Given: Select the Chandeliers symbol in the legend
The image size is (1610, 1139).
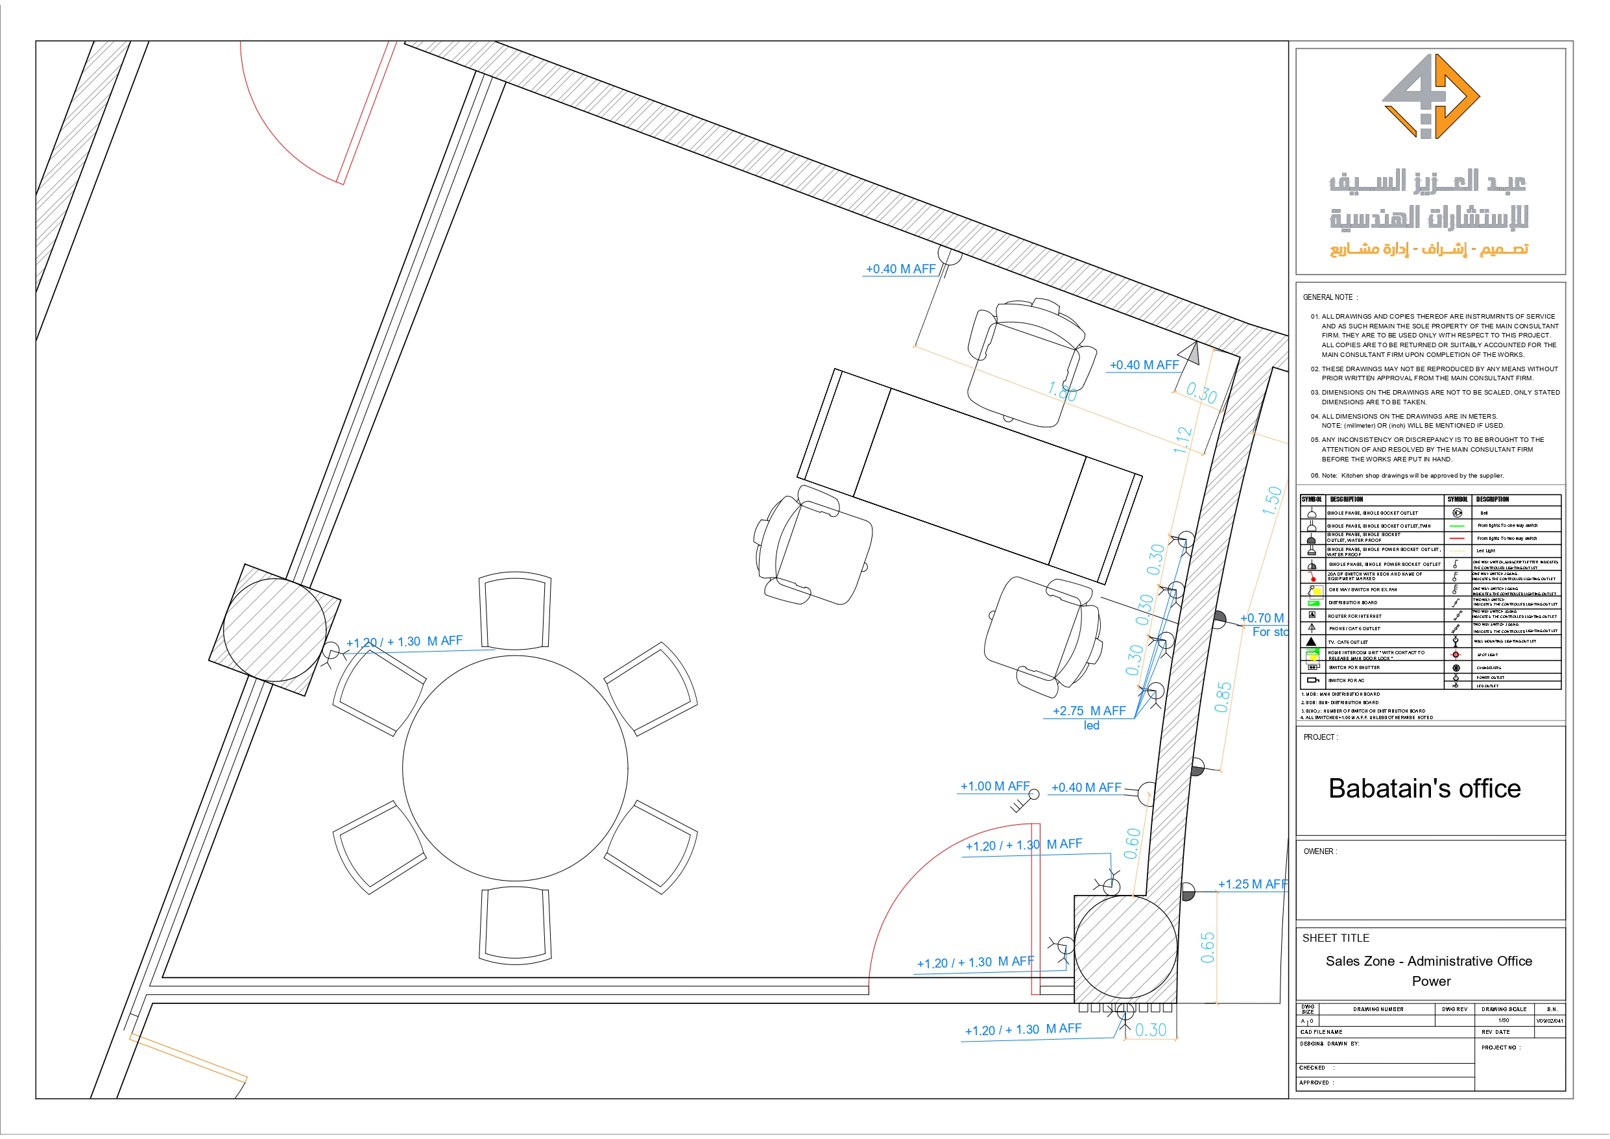Looking at the screenshot, I should (1456, 668).
